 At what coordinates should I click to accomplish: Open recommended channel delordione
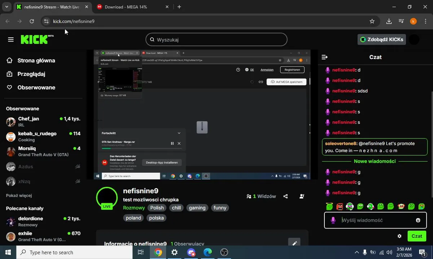click(43, 221)
